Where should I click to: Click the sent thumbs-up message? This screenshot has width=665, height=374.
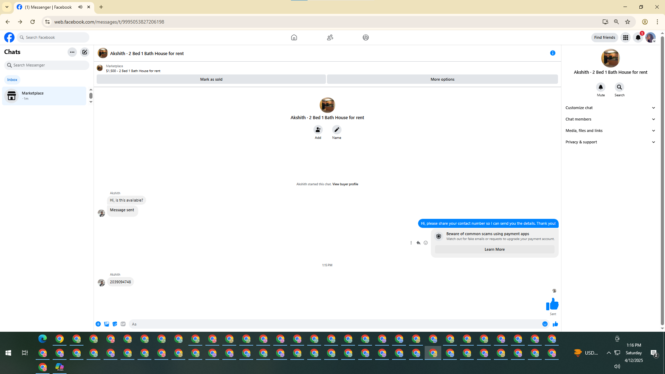pyautogui.click(x=552, y=304)
